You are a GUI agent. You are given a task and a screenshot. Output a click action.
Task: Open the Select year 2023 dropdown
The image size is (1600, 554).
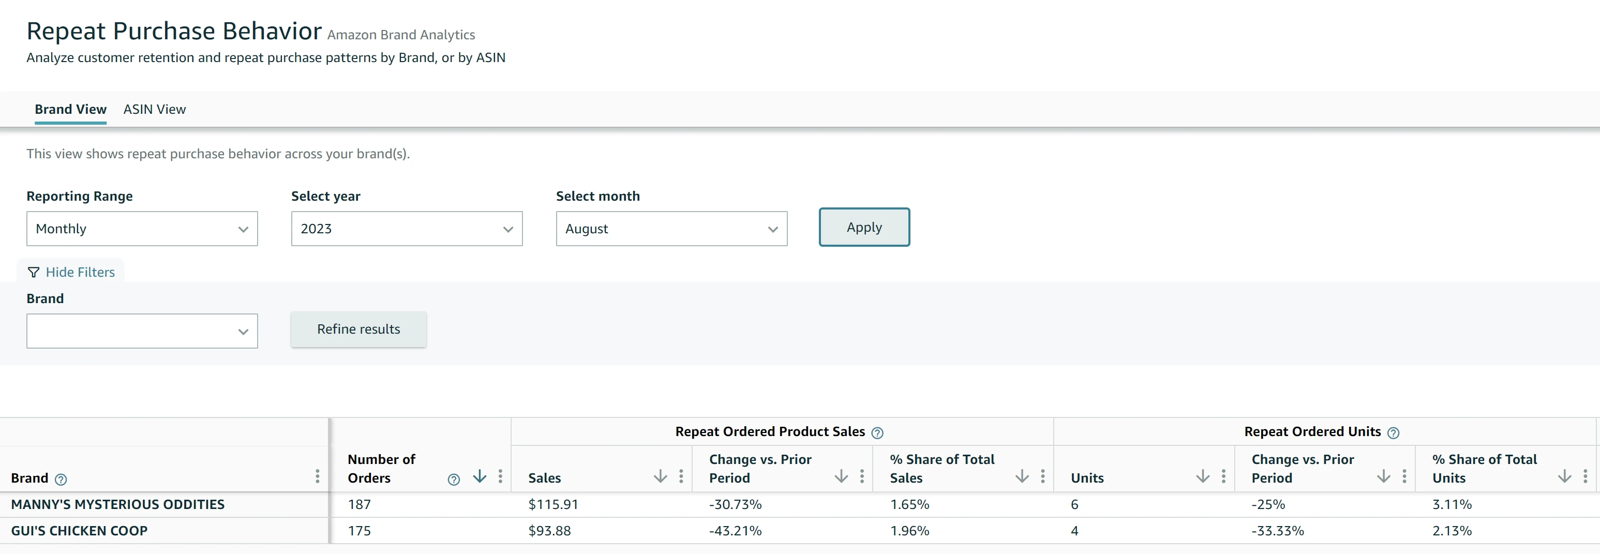407,229
